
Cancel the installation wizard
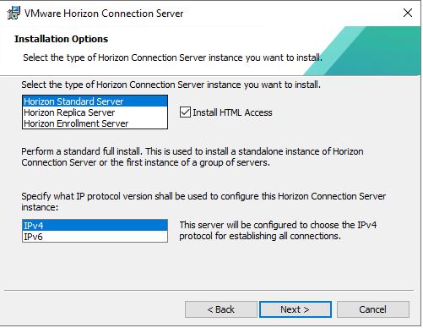tap(373, 309)
